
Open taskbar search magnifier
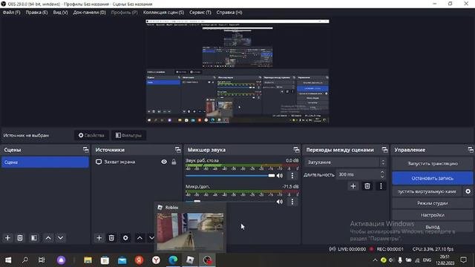pos(25,260)
